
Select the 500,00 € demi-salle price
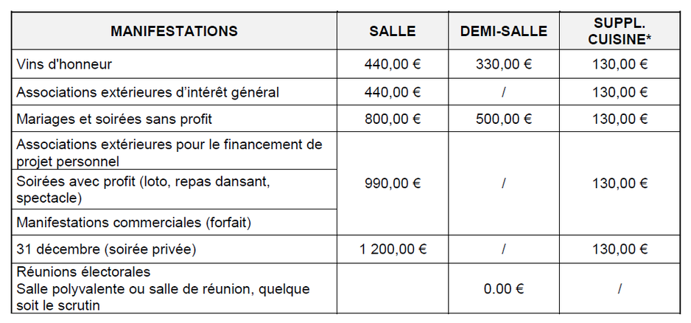tap(504, 119)
